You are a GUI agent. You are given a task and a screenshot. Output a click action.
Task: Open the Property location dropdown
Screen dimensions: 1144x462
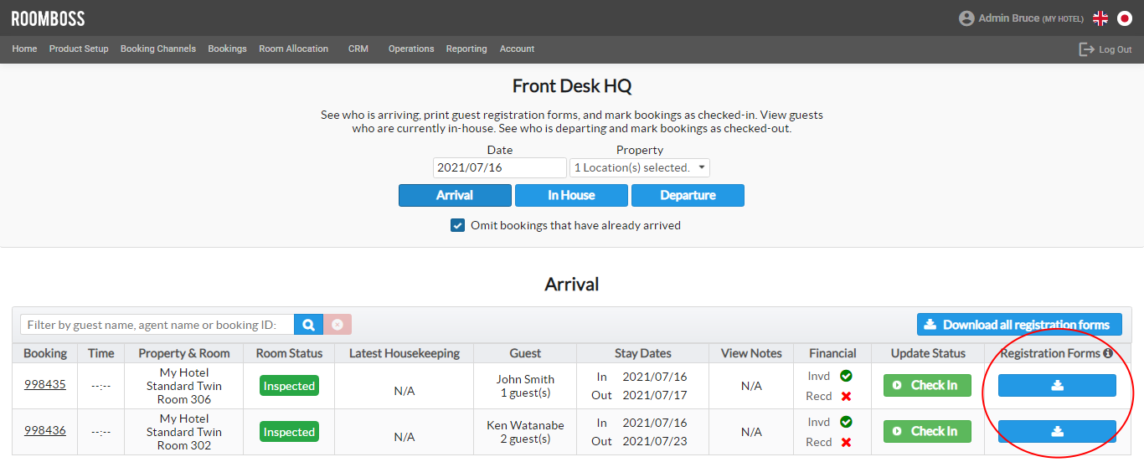(639, 167)
